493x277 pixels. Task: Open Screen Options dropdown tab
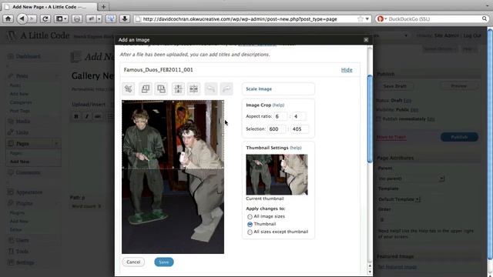pyautogui.click(x=440, y=49)
